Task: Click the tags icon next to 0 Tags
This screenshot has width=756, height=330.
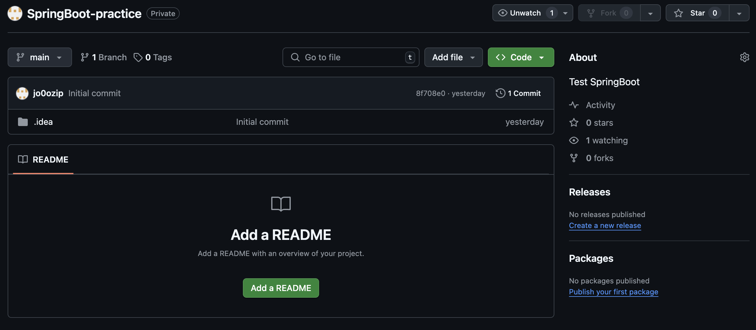Action: click(138, 57)
